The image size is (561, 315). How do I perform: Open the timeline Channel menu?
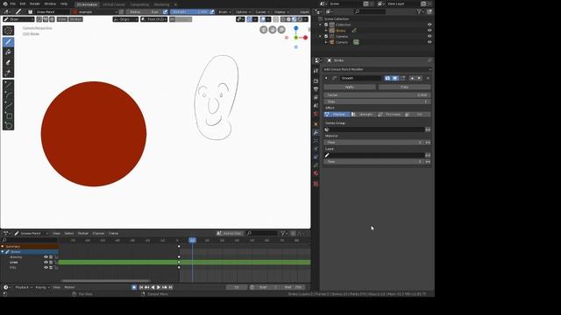[x=98, y=234]
